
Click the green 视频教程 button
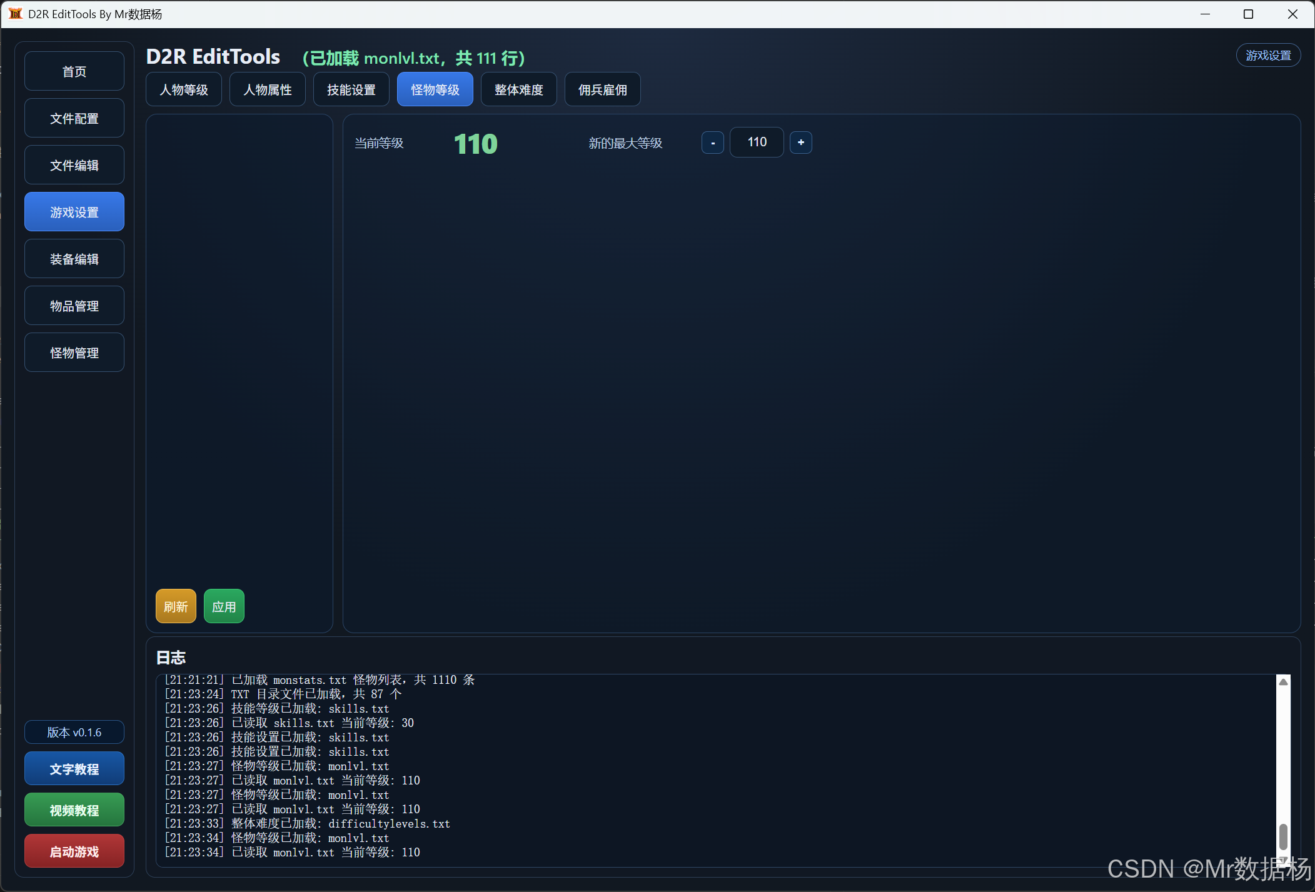tap(74, 810)
